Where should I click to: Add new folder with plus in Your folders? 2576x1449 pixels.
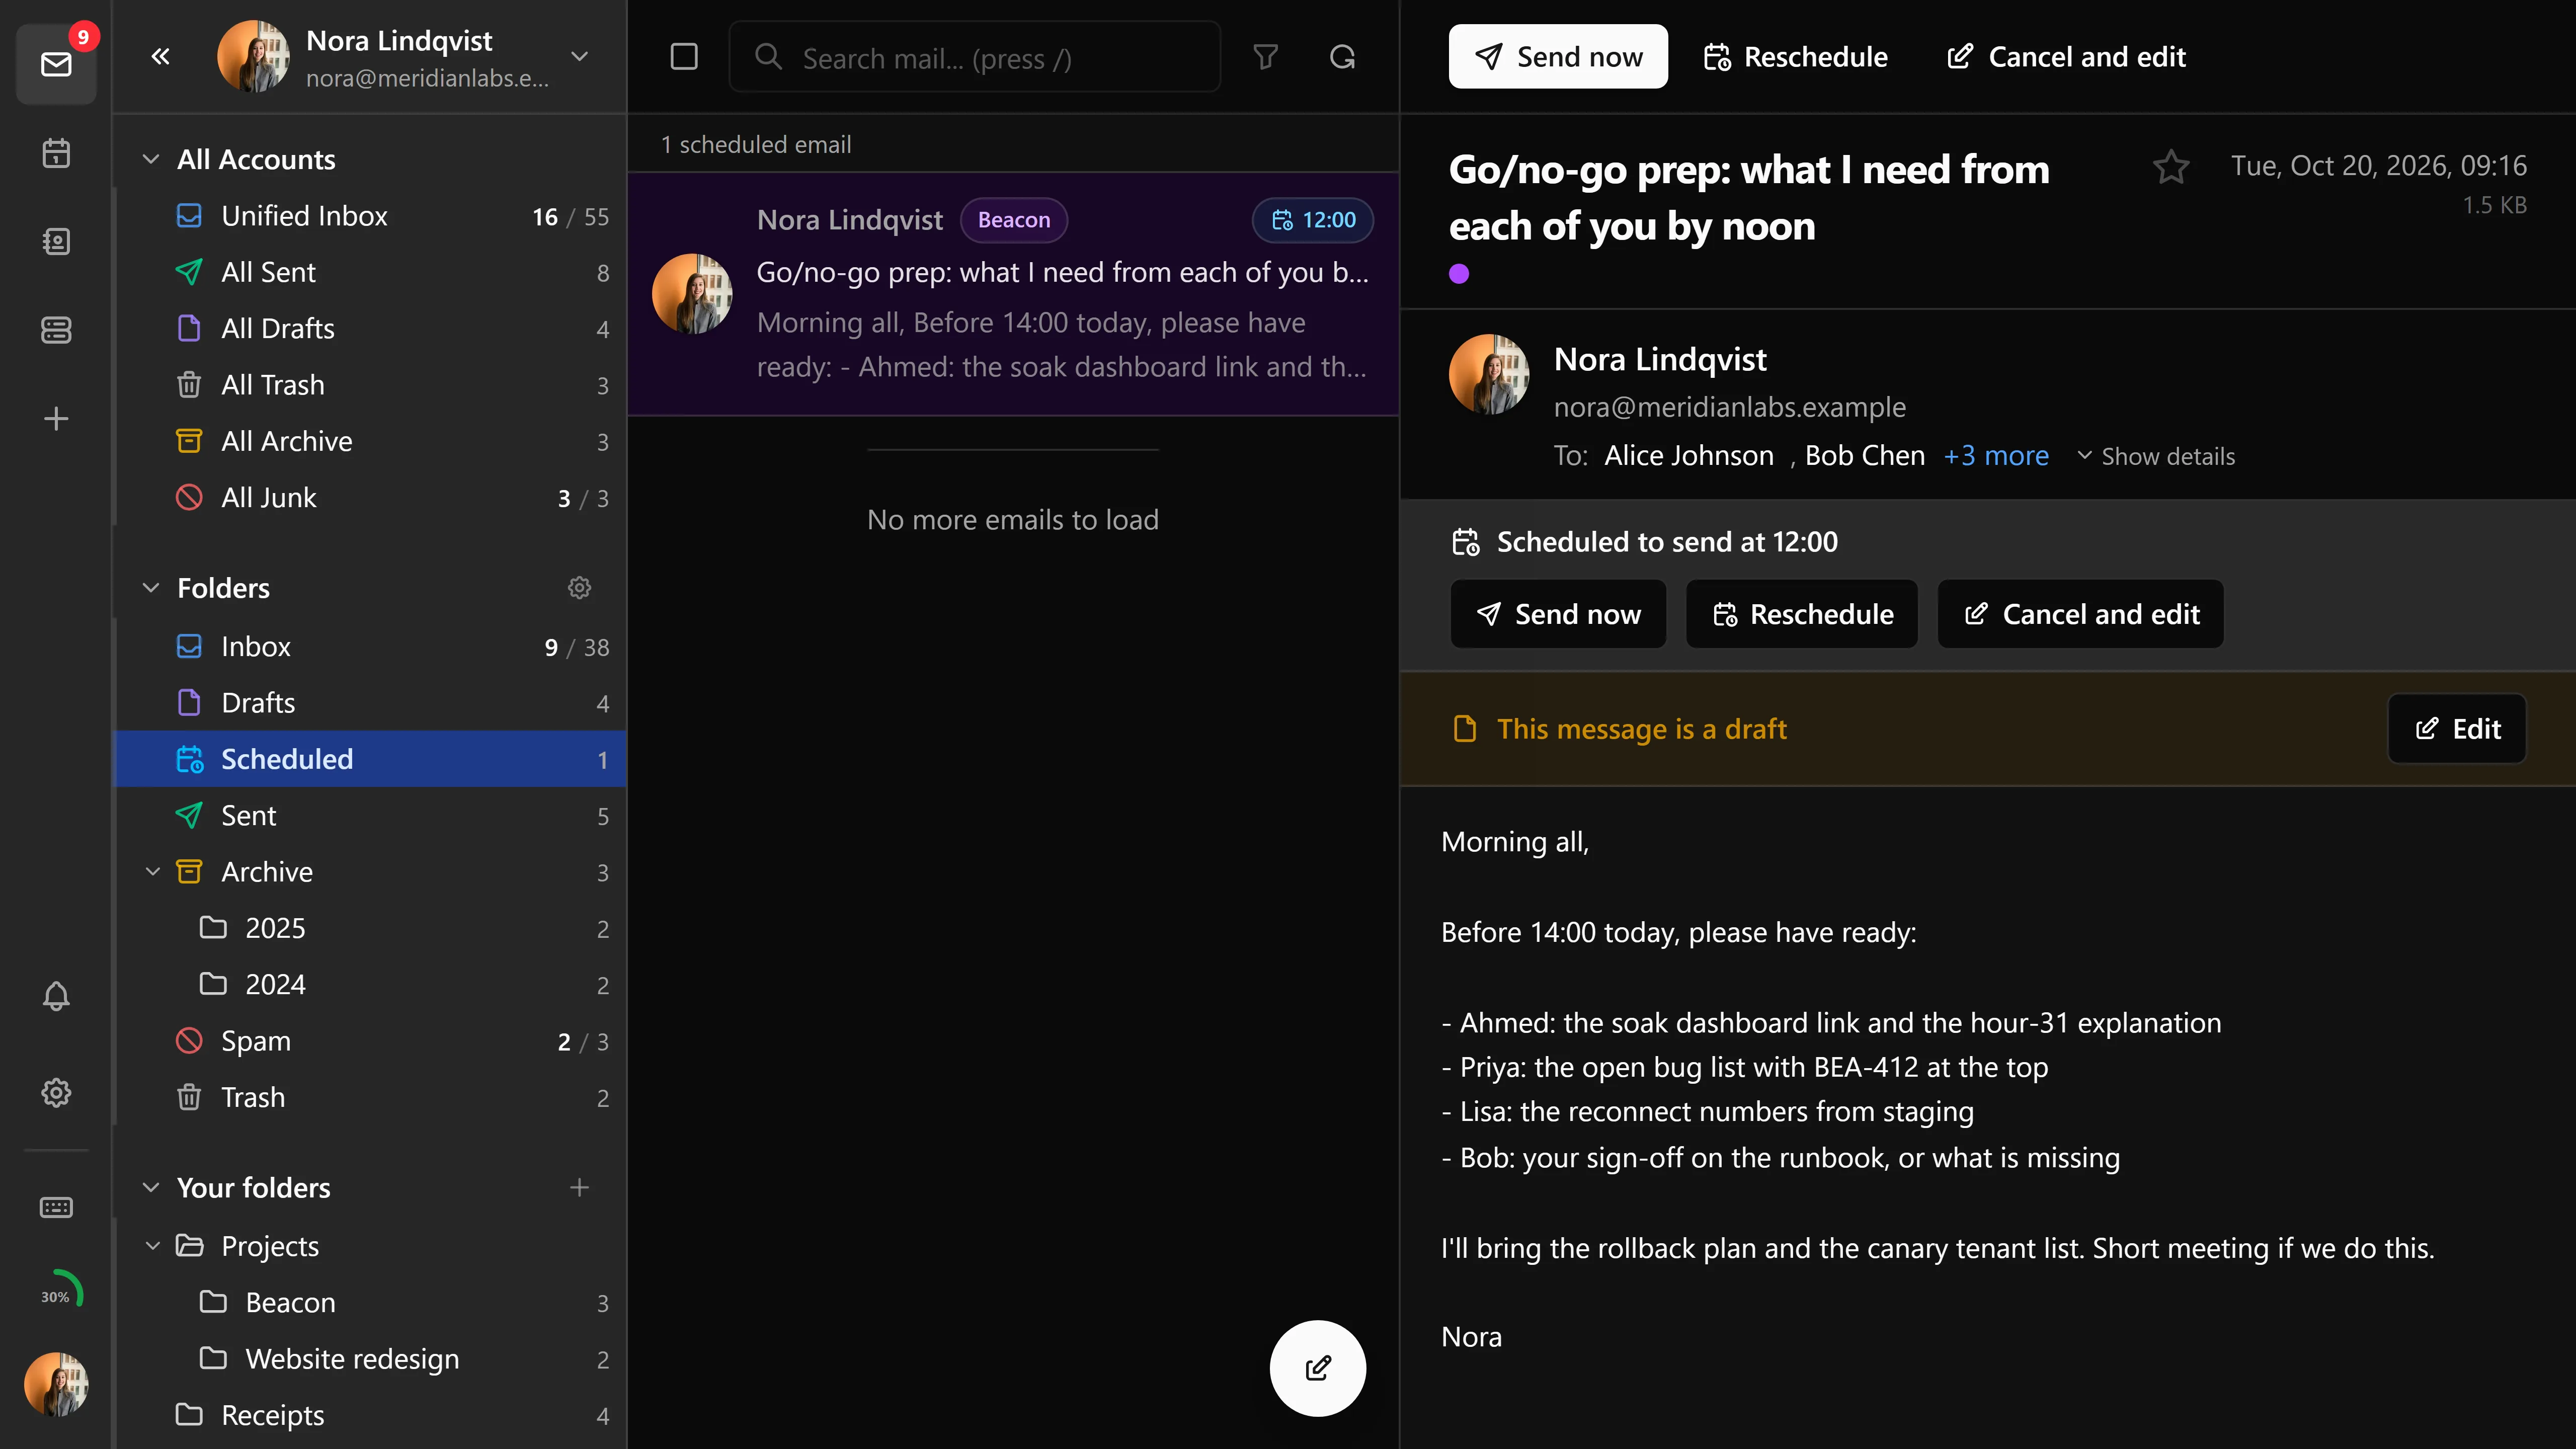pos(579,1187)
